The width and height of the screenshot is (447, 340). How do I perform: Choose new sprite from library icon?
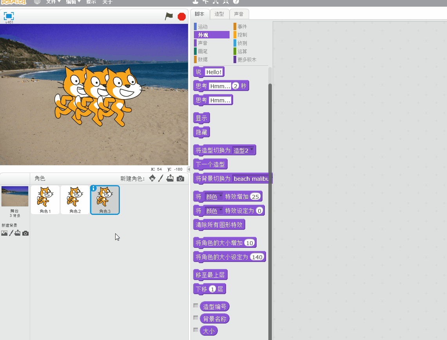152,178
